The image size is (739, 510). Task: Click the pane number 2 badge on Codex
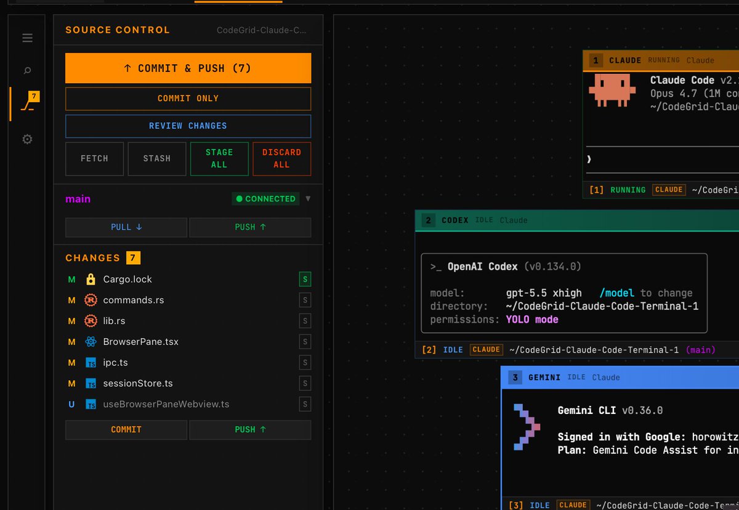tap(428, 220)
